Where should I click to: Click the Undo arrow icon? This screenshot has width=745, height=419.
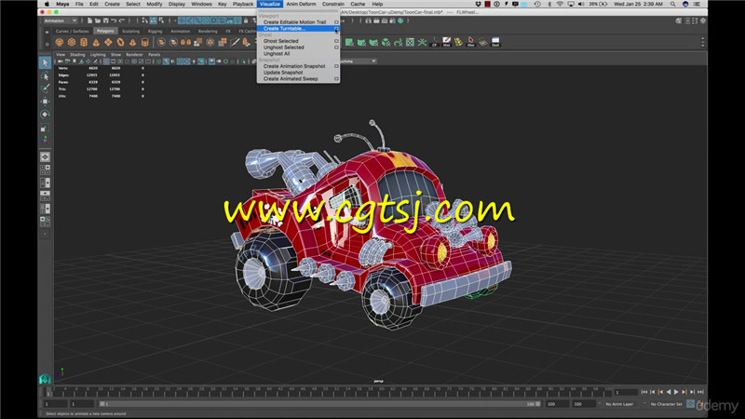coord(114,20)
